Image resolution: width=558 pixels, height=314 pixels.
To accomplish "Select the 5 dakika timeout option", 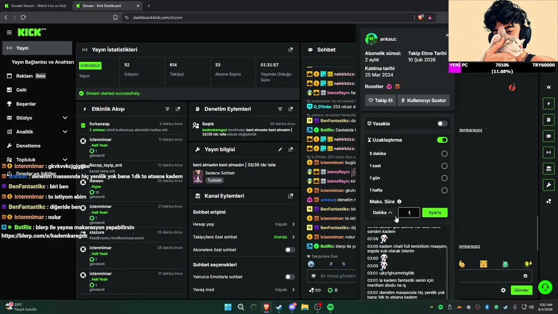I will (x=444, y=154).
